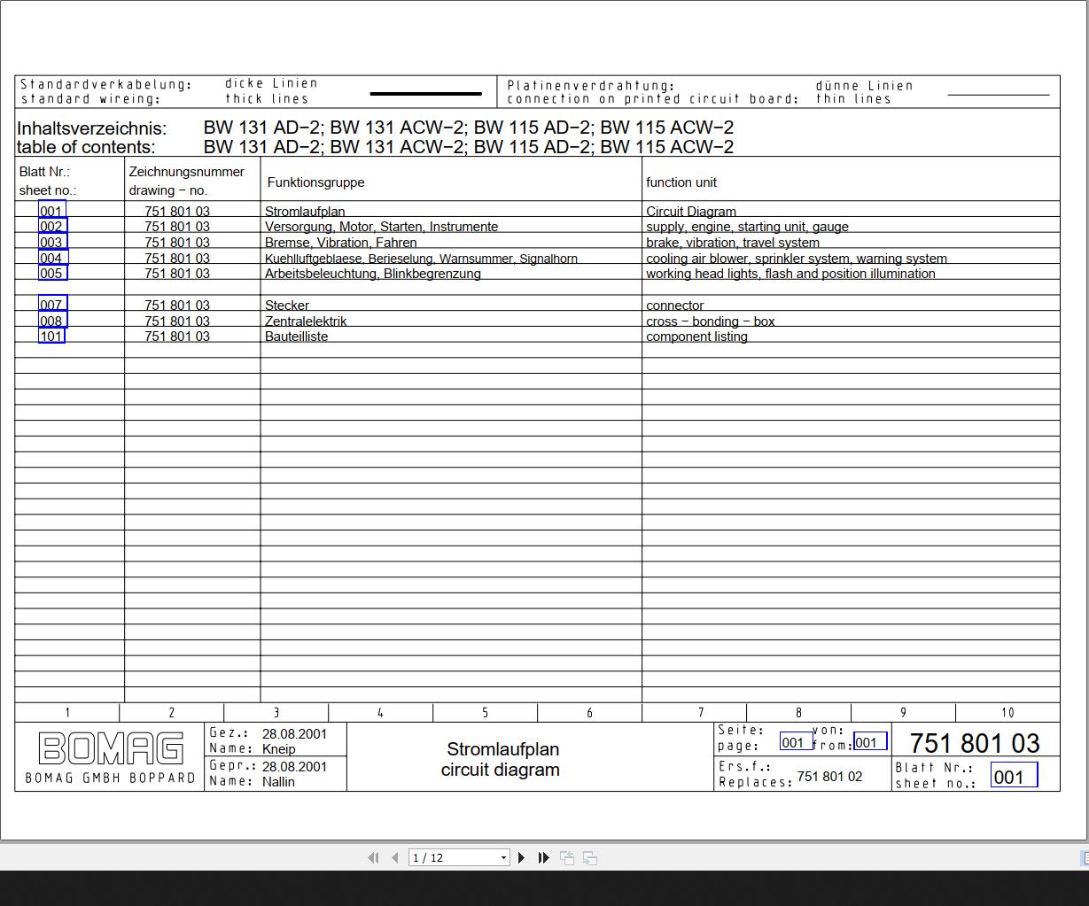Viewport: 1089px width, 906px height.
Task: Jump to the last page
Action: (x=544, y=857)
